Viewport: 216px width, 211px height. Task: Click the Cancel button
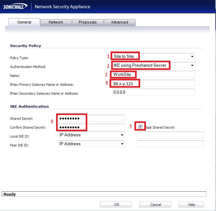tap(155, 205)
